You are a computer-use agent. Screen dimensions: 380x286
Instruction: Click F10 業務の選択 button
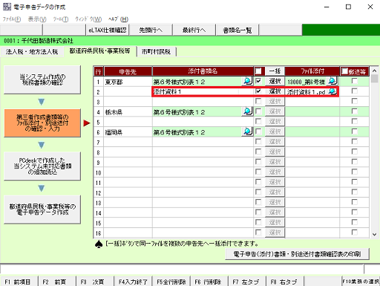[361, 282]
